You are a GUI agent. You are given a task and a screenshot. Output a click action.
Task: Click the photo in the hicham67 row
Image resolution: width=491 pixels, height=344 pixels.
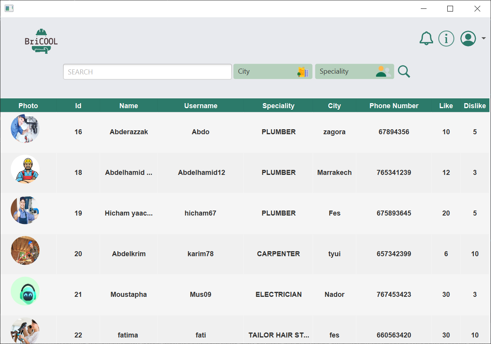click(x=25, y=210)
